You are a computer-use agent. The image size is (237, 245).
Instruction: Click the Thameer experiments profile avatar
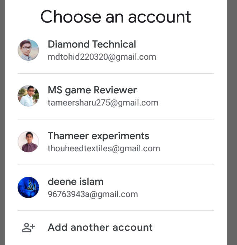(28, 142)
